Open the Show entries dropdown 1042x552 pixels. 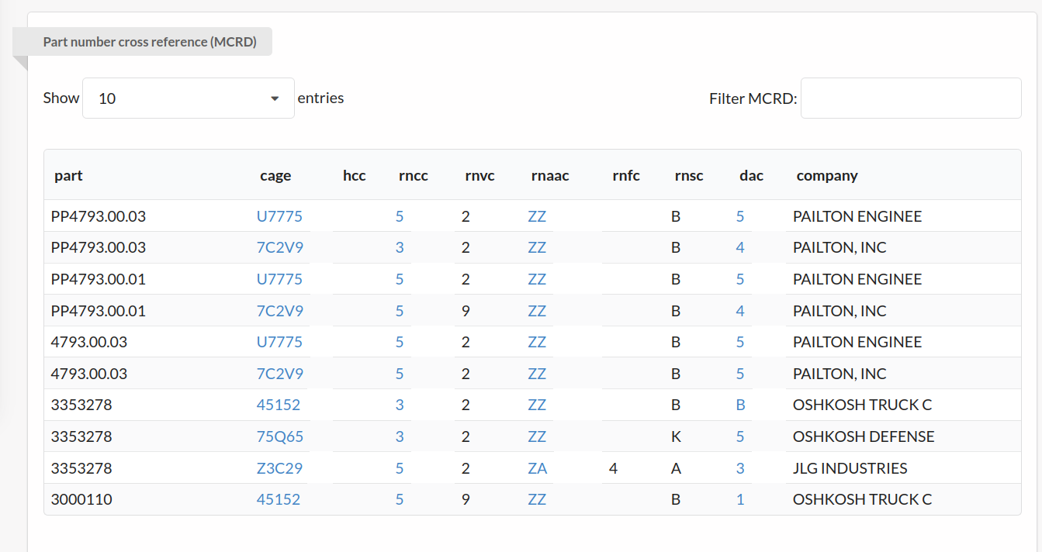click(189, 98)
